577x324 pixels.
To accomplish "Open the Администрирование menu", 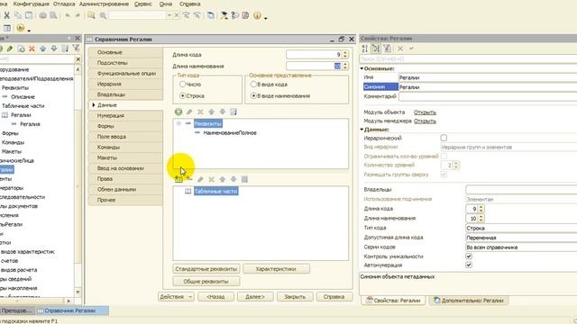I will [x=105, y=4].
